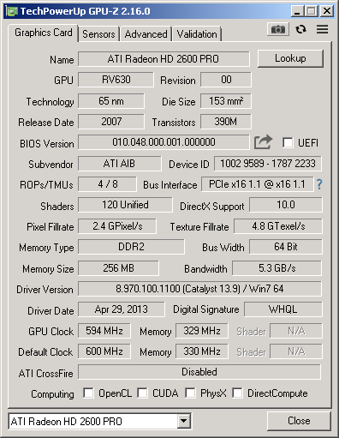Viewport: 339px width, 438px height.
Task: Toggle the UEFI checkbox
Action: [288, 142]
